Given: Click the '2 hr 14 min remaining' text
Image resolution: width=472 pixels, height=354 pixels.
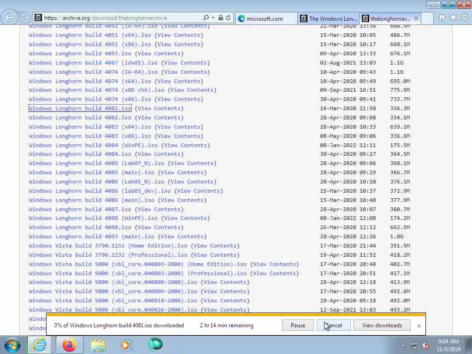Looking at the screenshot, I should (x=227, y=325).
